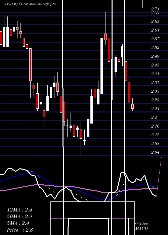Image resolution: width=168 pixels, height=235 pixels.
Task: Click the 2.37 price axis label
Action: click(155, 83)
